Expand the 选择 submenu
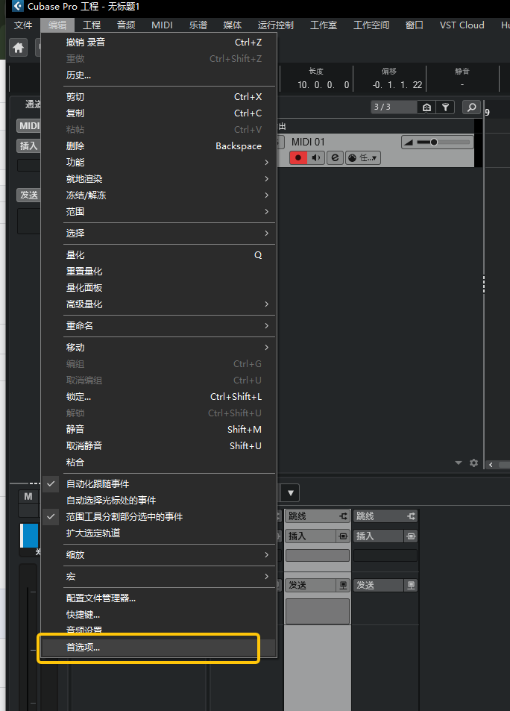The height and width of the screenshot is (711, 510). tap(159, 233)
